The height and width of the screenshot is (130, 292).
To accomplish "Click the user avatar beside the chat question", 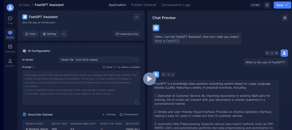I will 284,53.
